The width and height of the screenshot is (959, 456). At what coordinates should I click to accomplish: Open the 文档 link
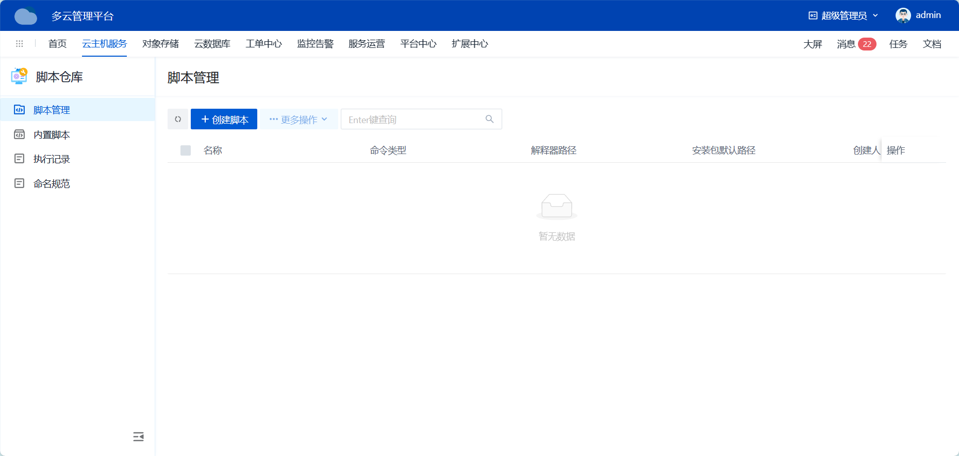point(932,44)
